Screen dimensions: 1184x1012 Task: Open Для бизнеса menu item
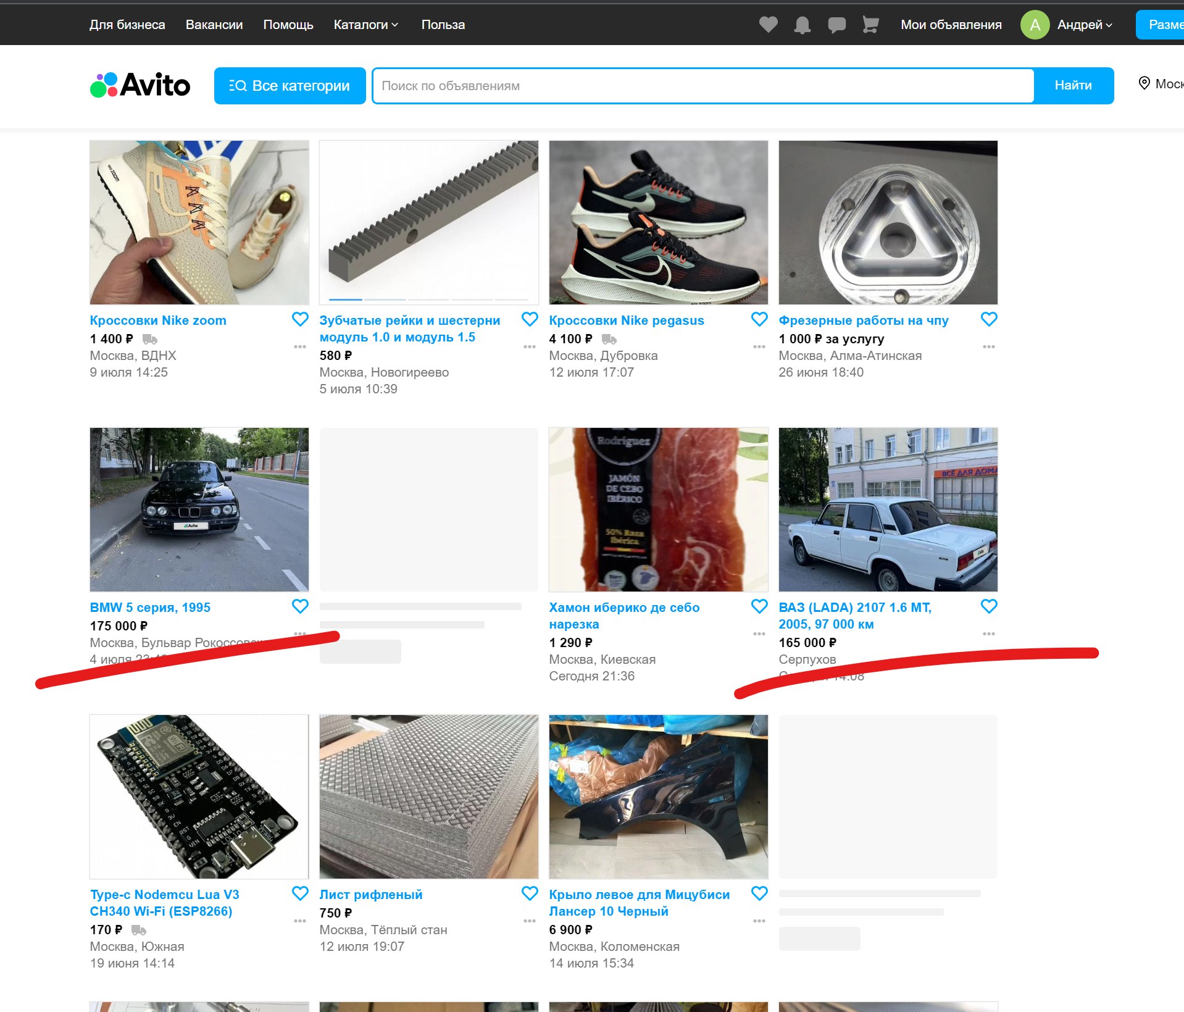[x=127, y=25]
